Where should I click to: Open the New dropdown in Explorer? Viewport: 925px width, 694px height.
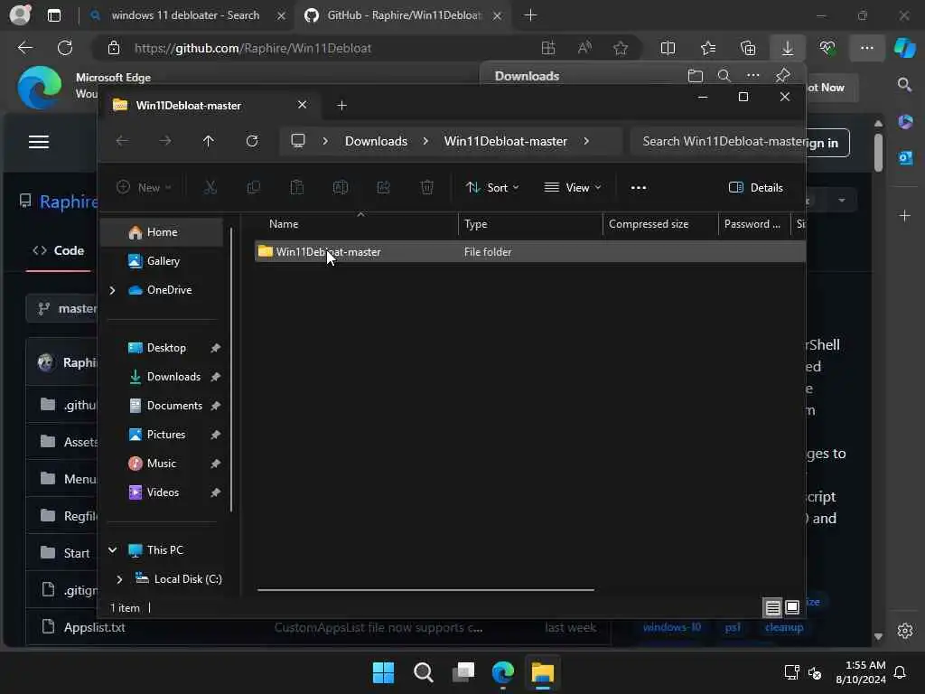[x=144, y=188]
